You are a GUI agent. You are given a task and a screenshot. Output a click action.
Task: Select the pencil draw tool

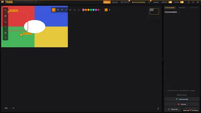coord(62,10)
